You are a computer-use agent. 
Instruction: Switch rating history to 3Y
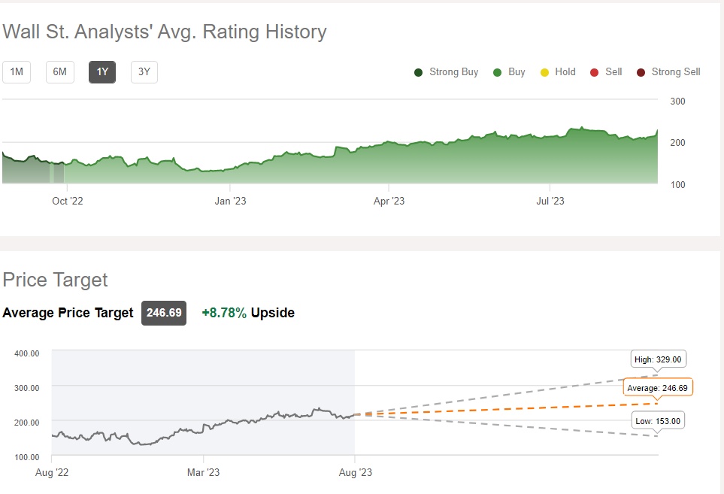(x=144, y=72)
